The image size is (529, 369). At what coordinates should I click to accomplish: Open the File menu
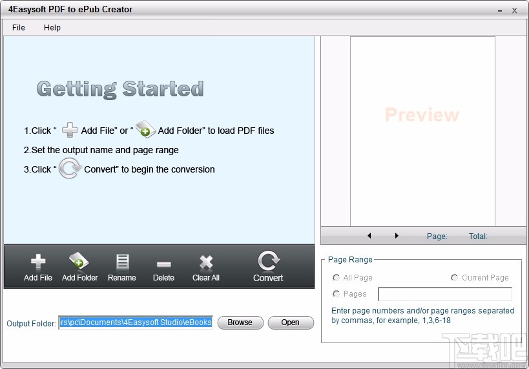tap(19, 28)
